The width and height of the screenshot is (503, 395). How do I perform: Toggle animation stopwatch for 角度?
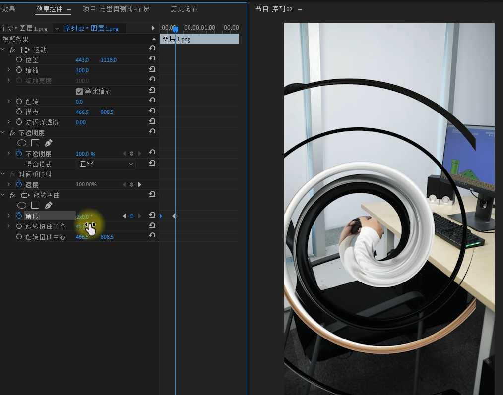click(19, 216)
